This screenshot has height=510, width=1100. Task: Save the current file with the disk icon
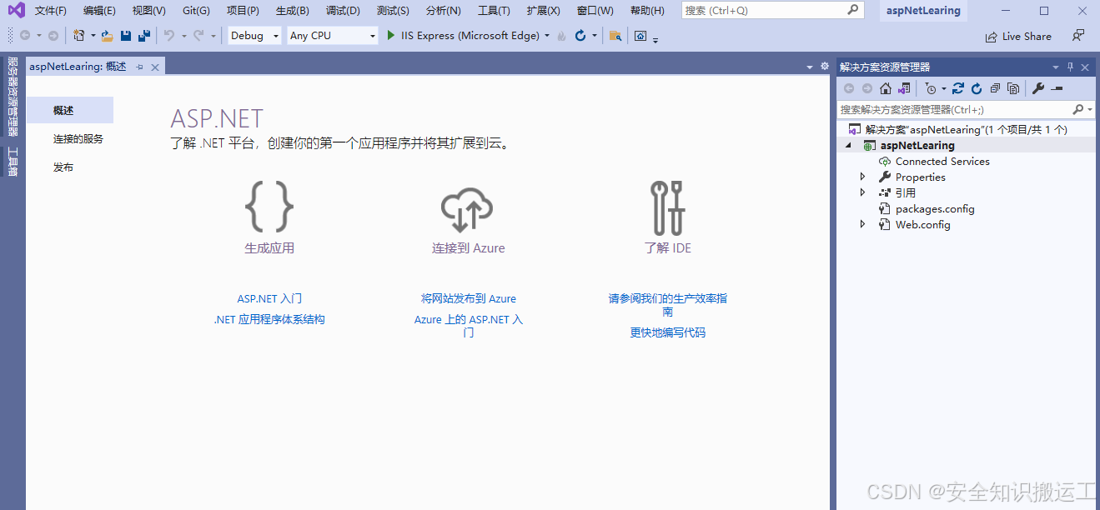coord(126,36)
